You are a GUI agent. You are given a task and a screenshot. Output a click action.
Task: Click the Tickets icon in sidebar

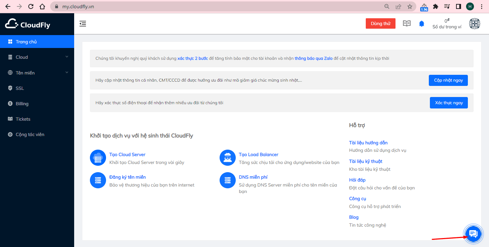pos(10,119)
